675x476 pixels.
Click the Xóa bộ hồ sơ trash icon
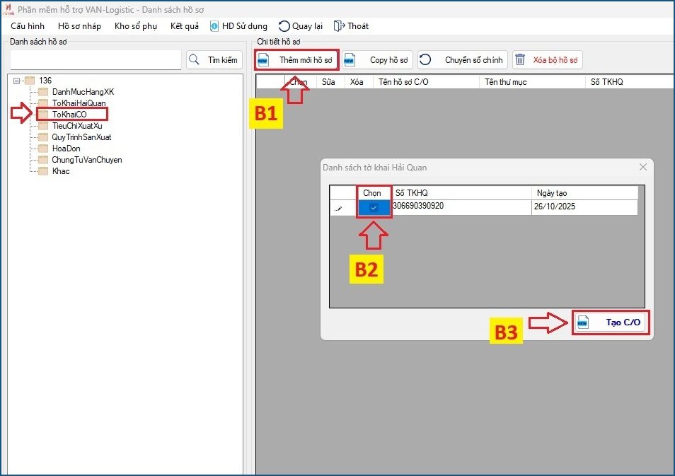point(520,60)
